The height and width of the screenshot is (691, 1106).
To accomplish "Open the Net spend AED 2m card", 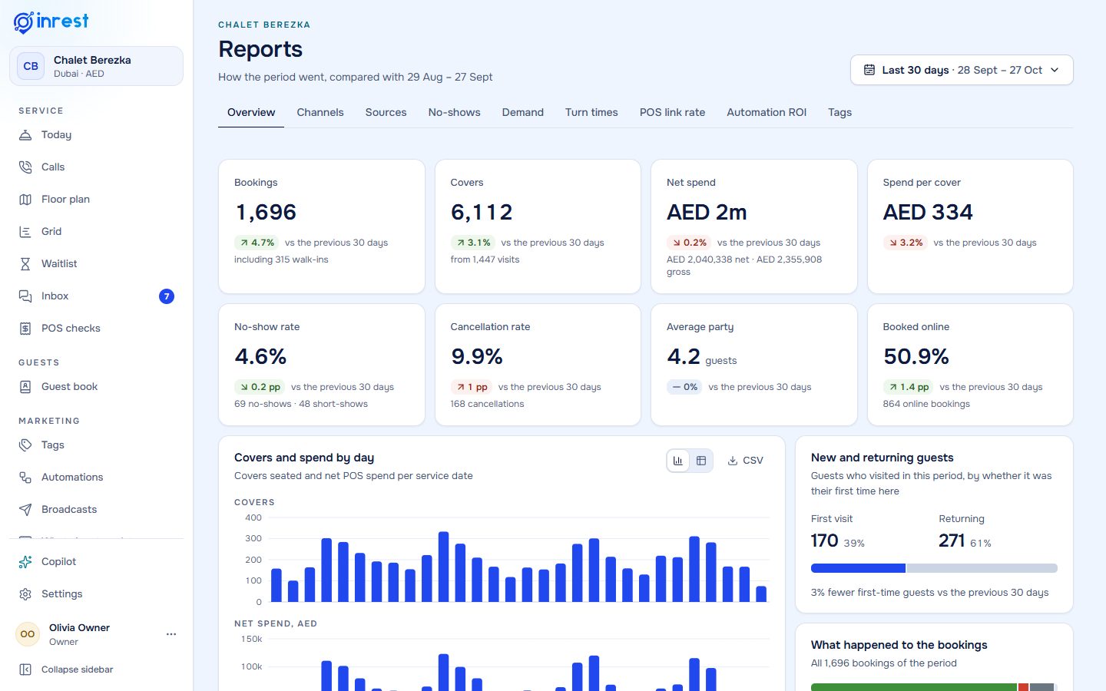I will pyautogui.click(x=754, y=226).
